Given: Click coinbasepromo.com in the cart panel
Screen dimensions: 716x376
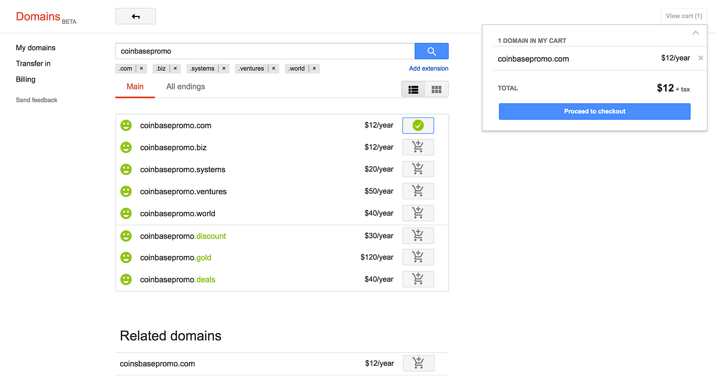Looking at the screenshot, I should (533, 59).
